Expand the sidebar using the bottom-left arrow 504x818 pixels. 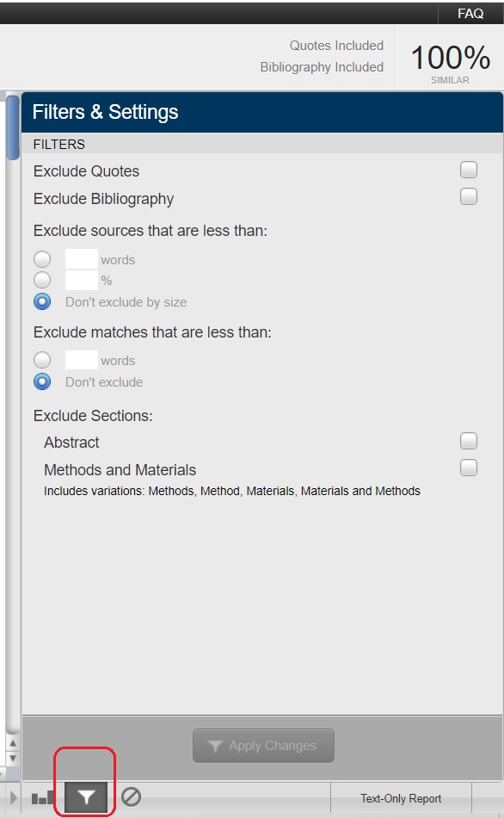coord(14,797)
